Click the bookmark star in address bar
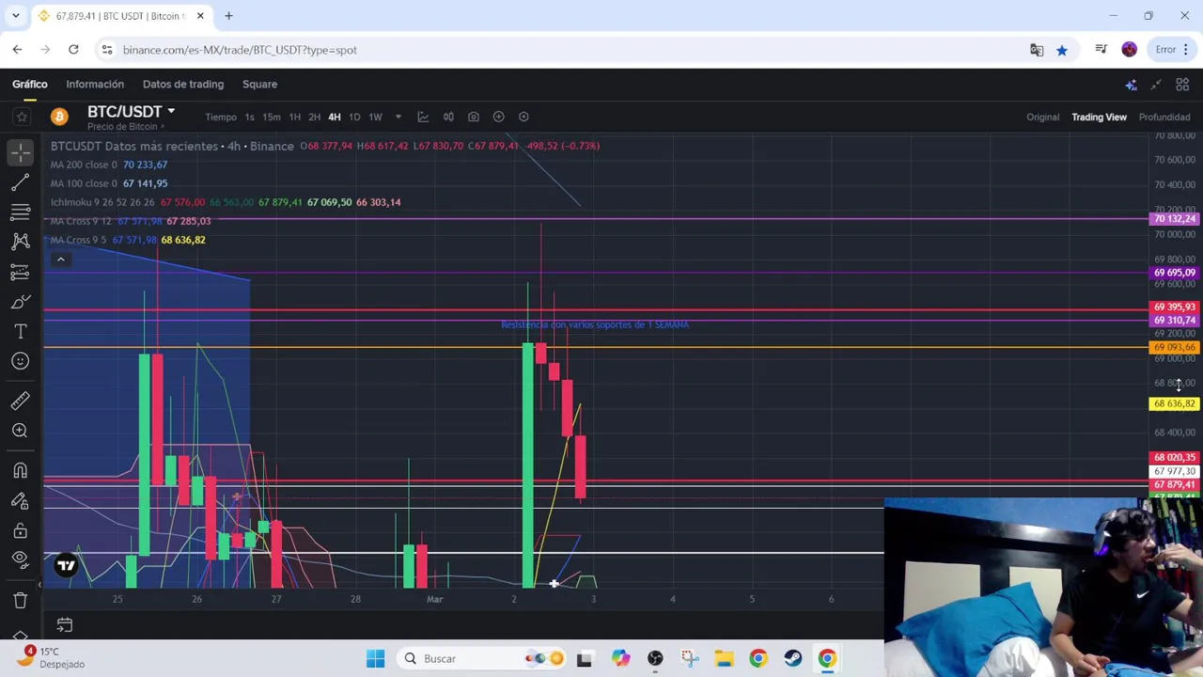The image size is (1203, 677). [1062, 50]
